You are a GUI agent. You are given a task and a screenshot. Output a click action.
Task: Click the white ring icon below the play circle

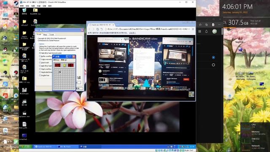[x=213, y=65]
